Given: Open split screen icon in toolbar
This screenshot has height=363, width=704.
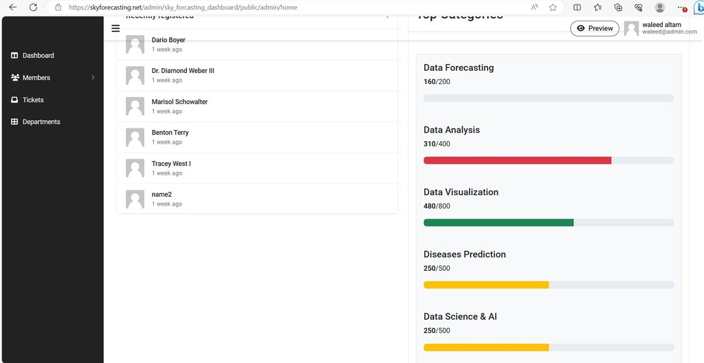Looking at the screenshot, I should pyautogui.click(x=577, y=7).
